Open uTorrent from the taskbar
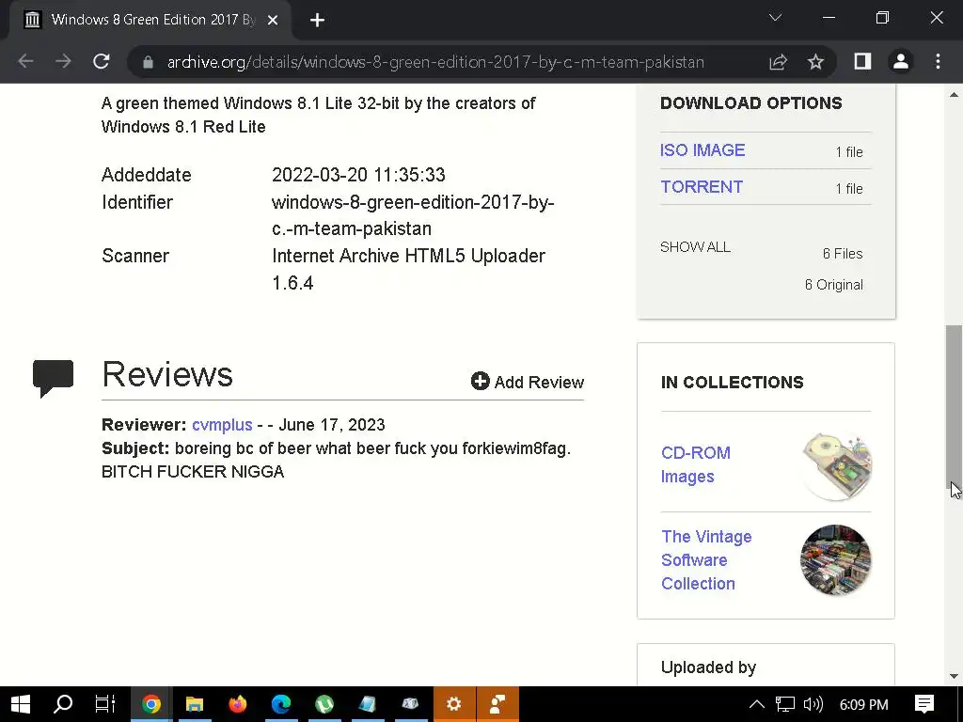 (324, 704)
